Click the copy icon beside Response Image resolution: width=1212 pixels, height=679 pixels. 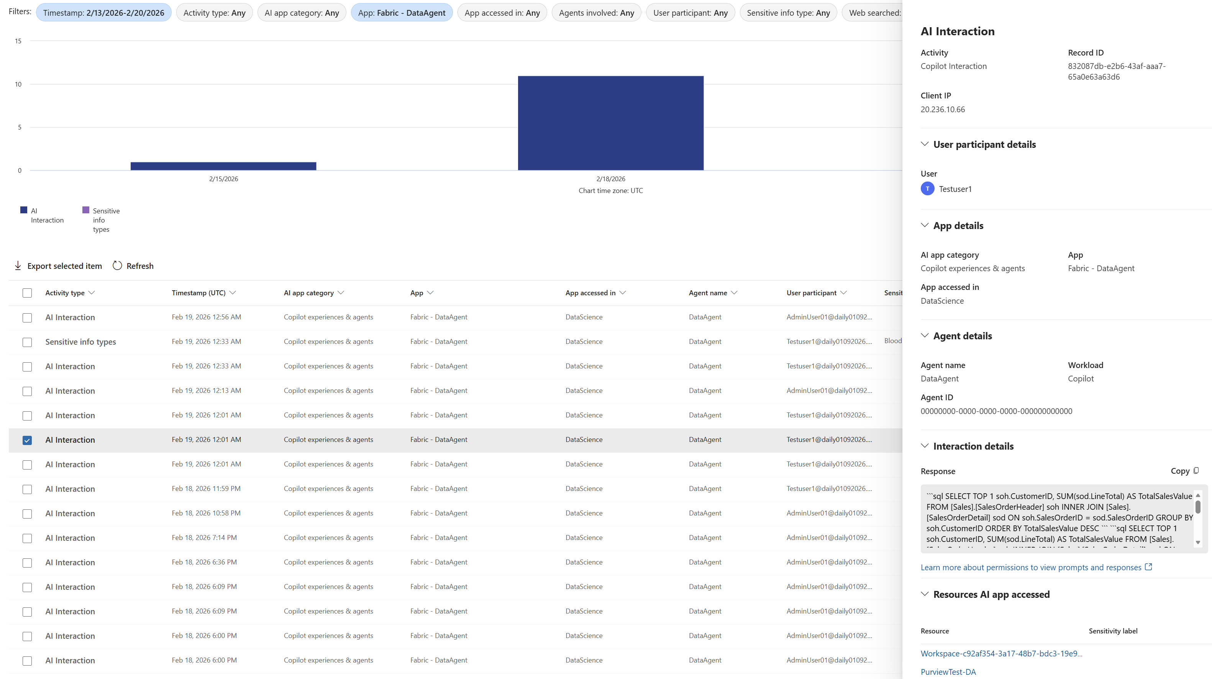(x=1196, y=471)
